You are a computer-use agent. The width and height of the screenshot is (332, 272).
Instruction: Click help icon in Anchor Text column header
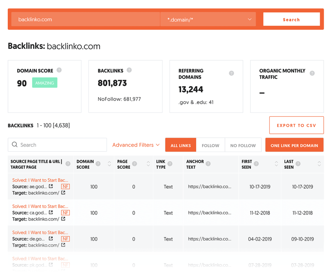tap(208, 164)
